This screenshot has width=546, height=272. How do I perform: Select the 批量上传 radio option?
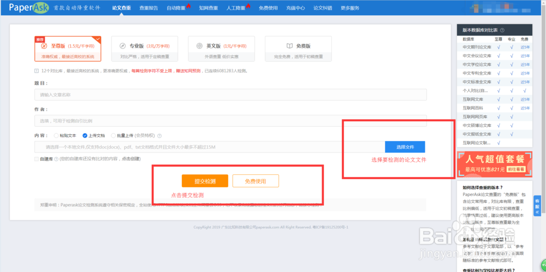[x=113, y=135]
